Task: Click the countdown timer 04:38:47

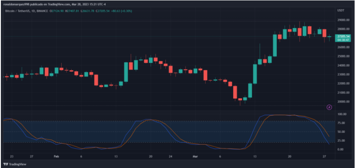Action: pos(343,40)
